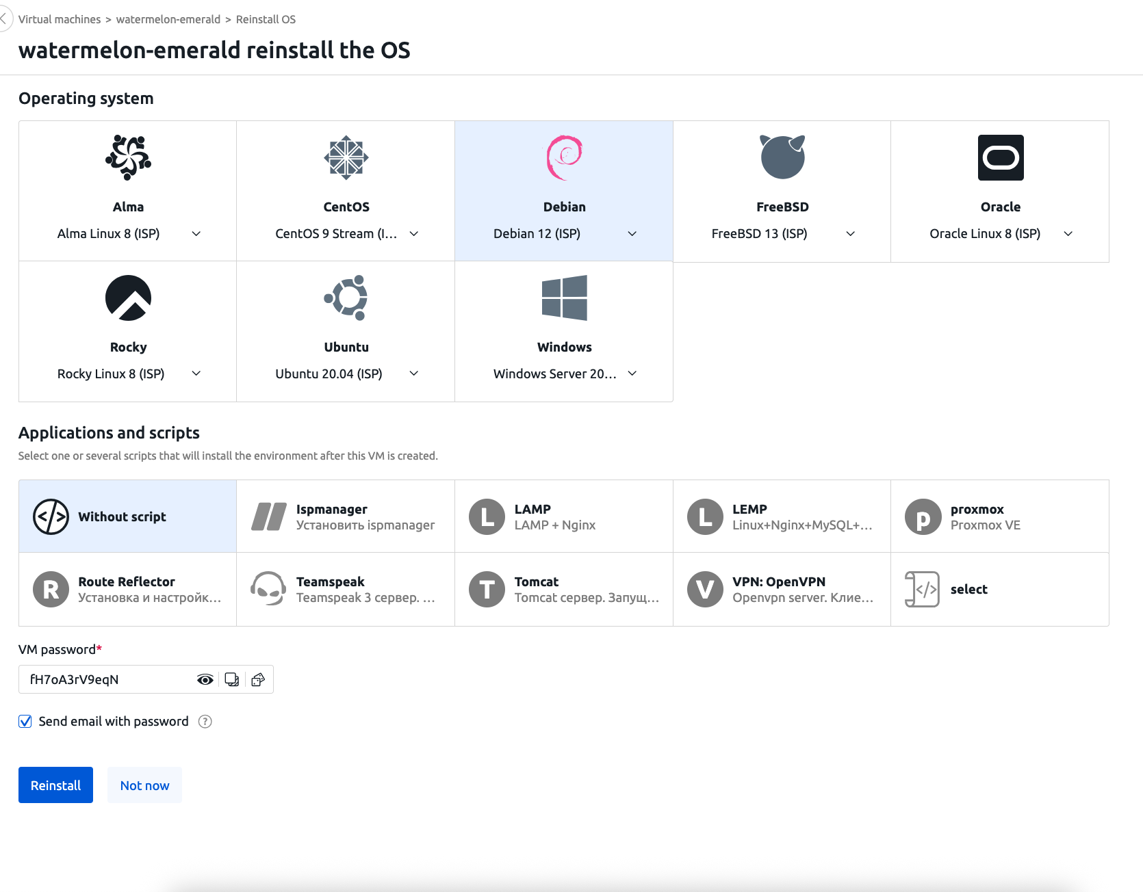
Task: Select the Rocky Linux logo
Action: (x=128, y=298)
